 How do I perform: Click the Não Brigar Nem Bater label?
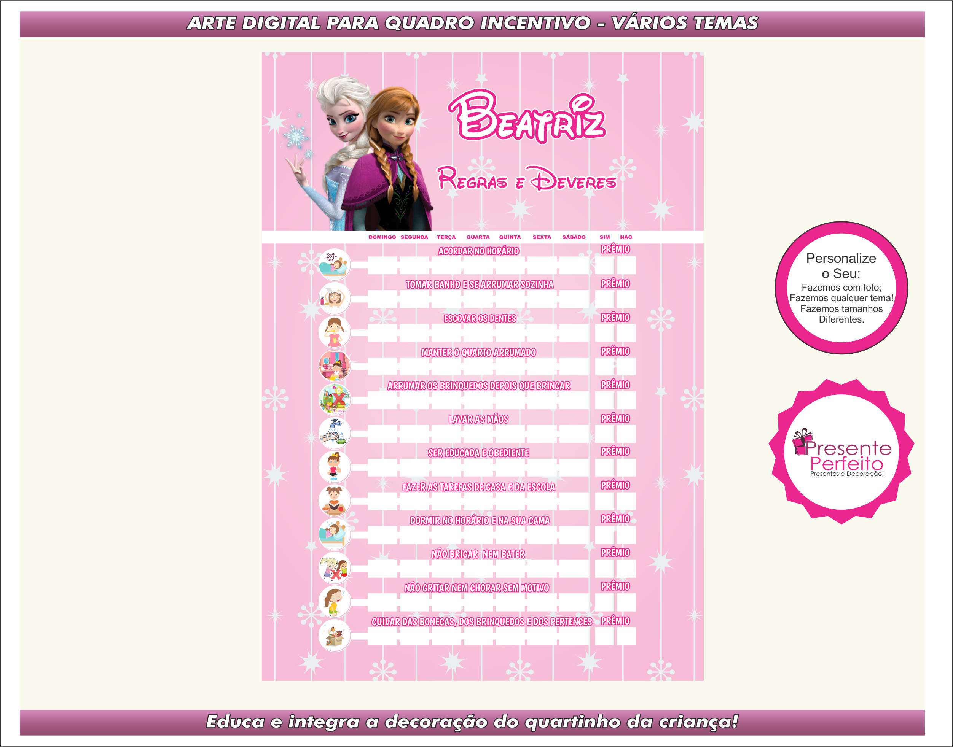click(x=478, y=554)
